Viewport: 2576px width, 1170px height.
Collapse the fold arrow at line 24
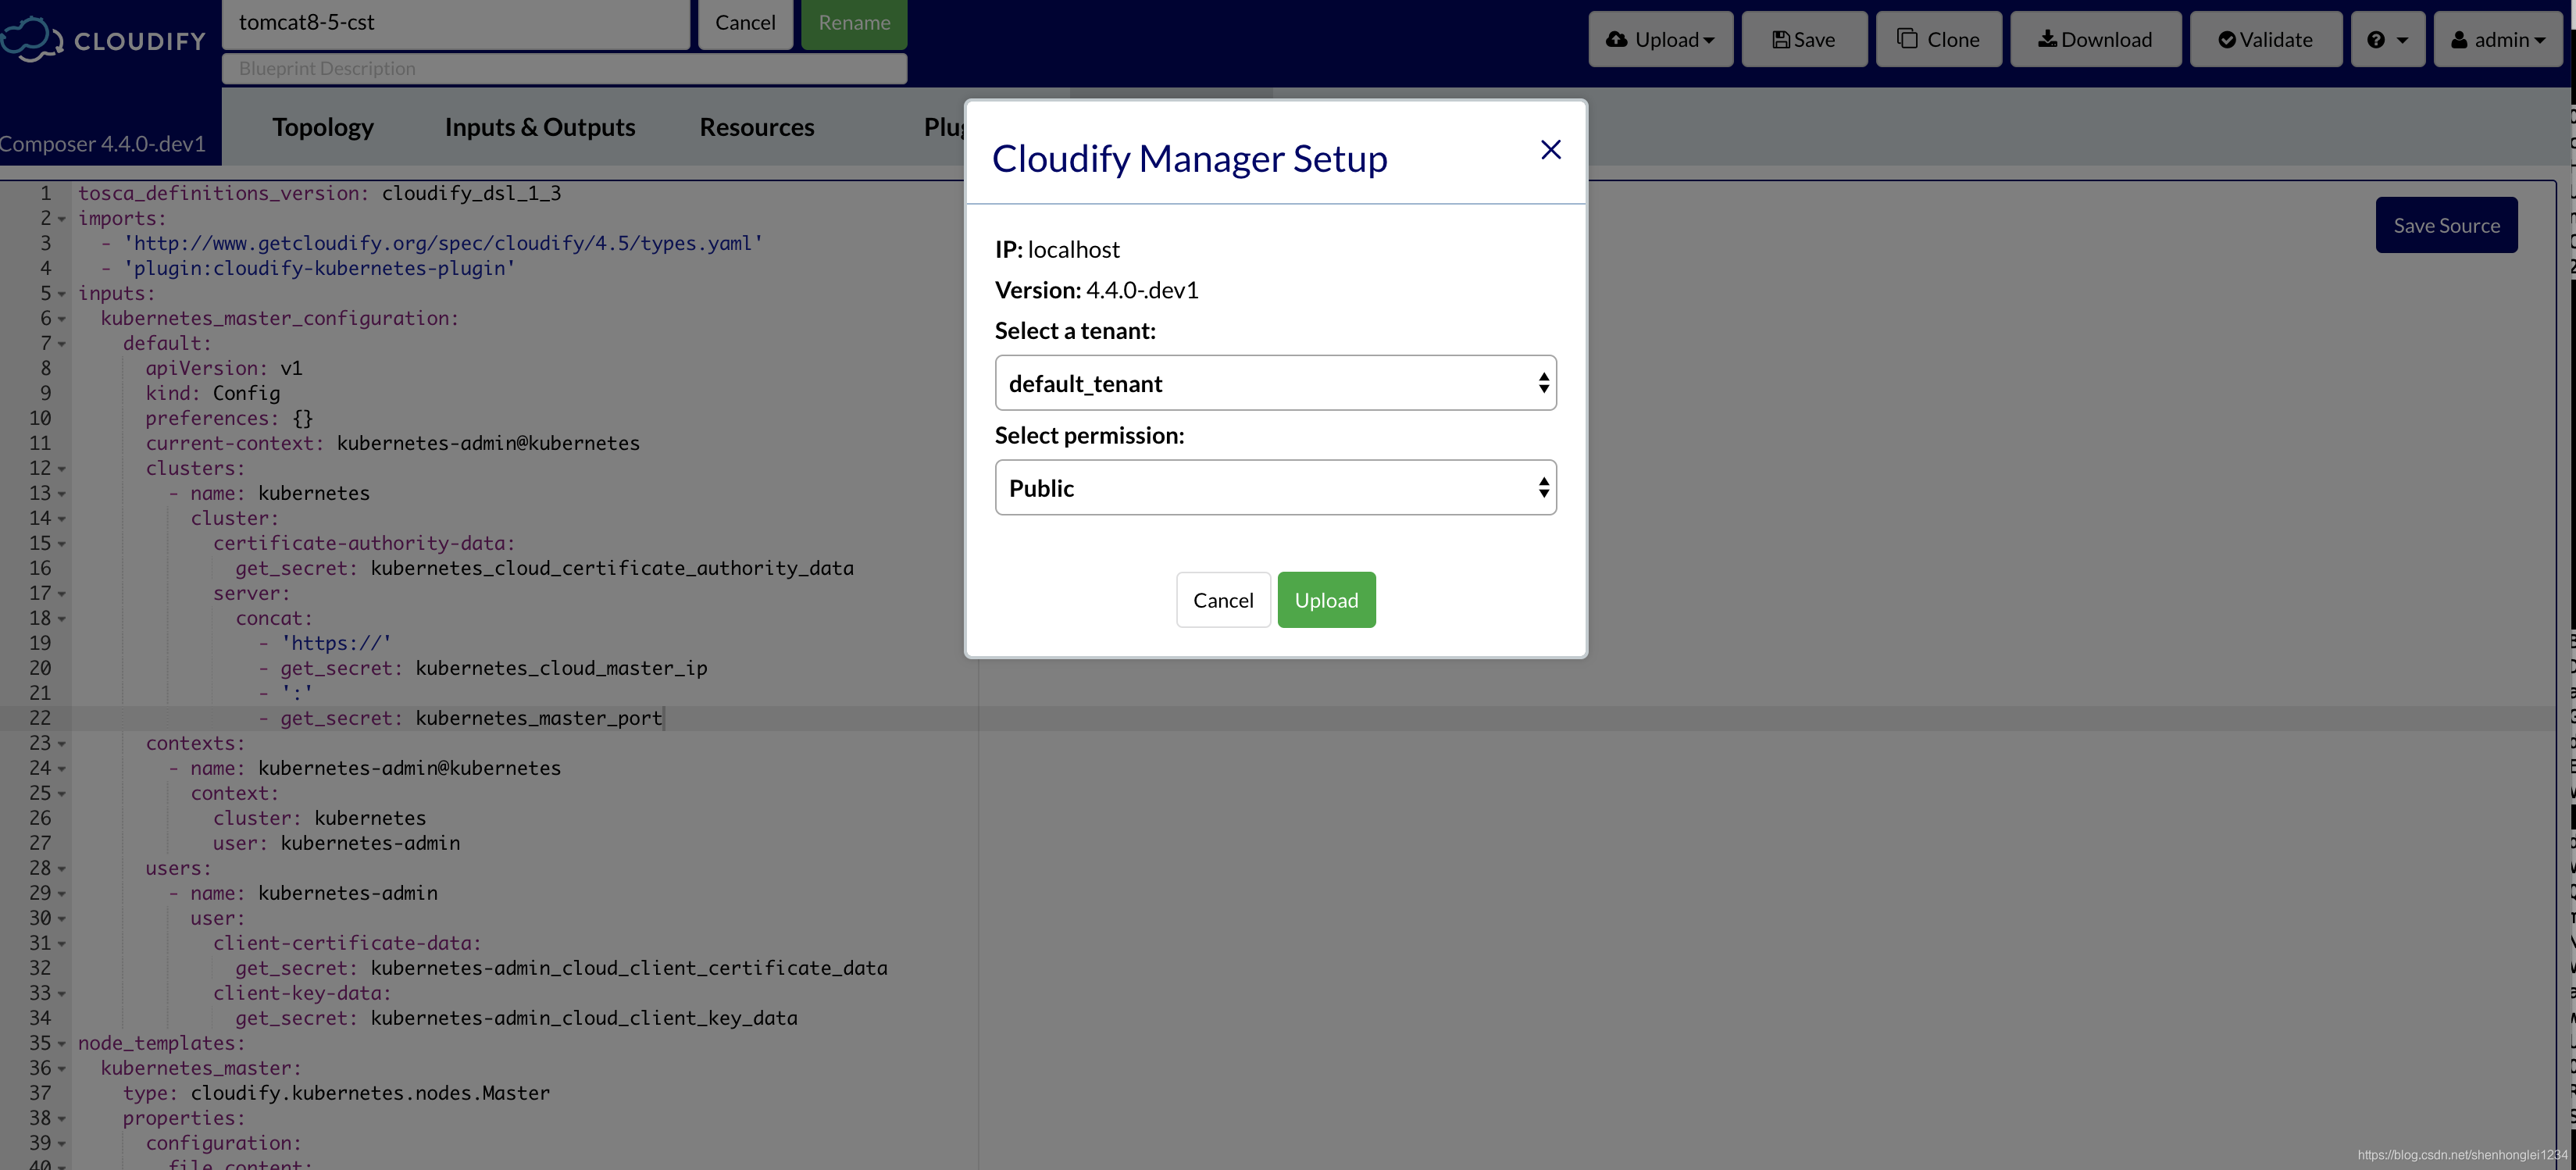tap(62, 769)
